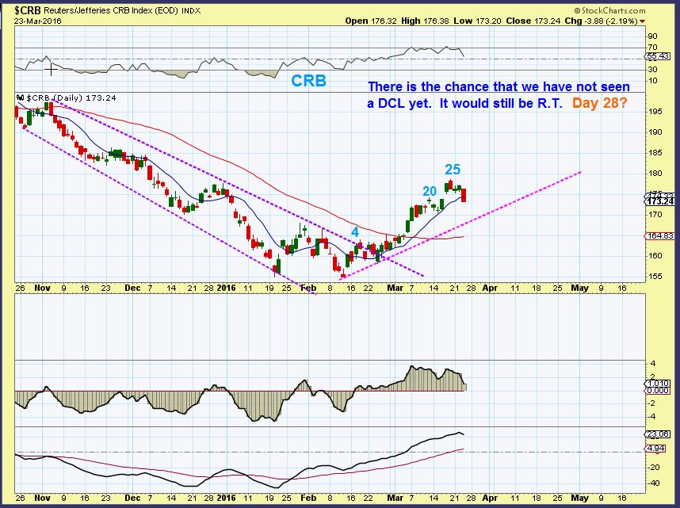Image resolution: width=680 pixels, height=508 pixels.
Task: Click the 173.24 price tag on price axis
Action: click(660, 202)
